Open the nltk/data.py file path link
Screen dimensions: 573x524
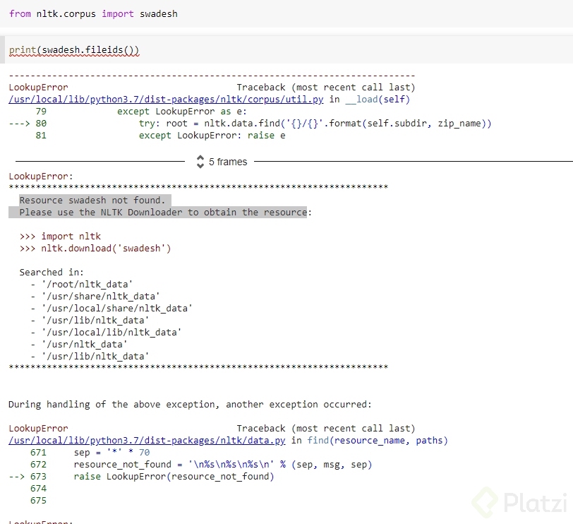click(x=147, y=441)
